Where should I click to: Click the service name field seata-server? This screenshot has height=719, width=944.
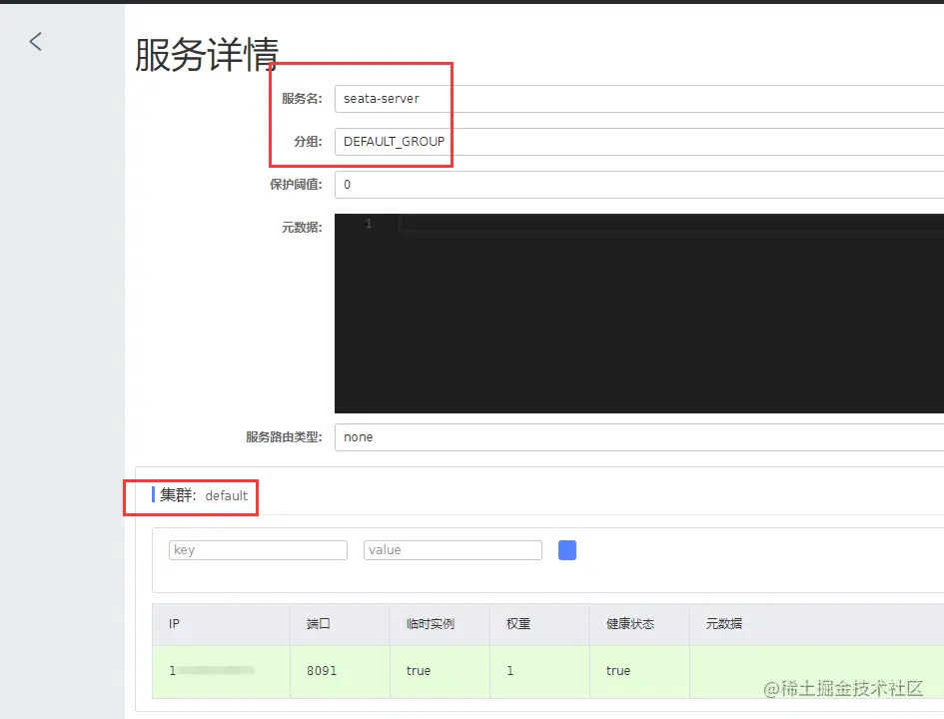(638, 98)
